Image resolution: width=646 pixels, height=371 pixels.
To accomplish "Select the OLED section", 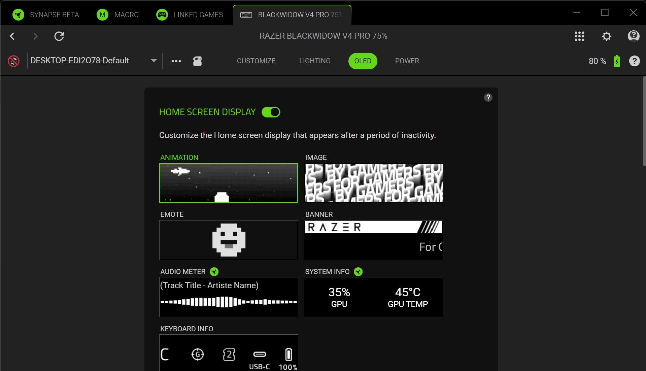I will (363, 61).
